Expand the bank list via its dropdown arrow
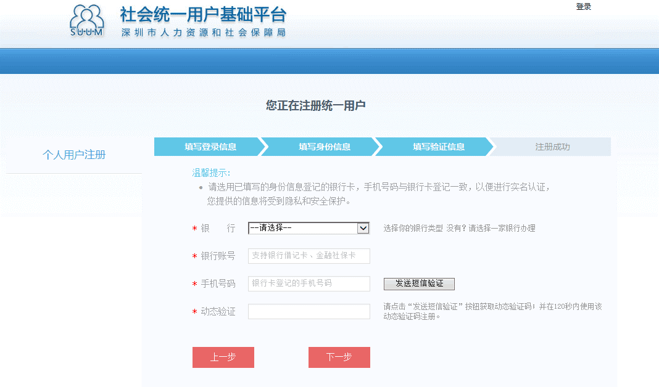 [x=364, y=228]
